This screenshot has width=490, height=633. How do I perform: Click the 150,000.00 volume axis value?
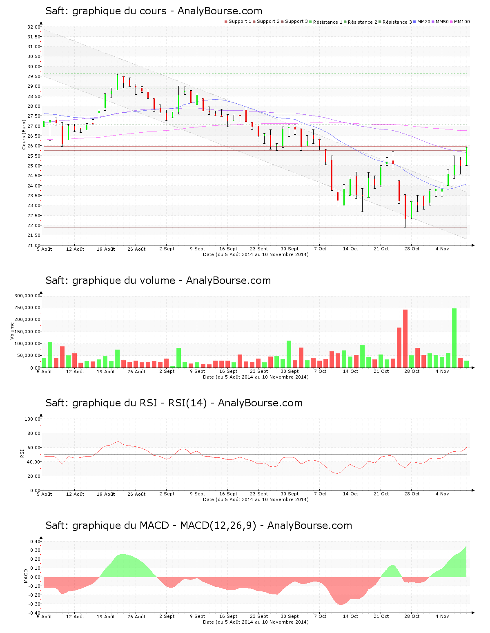(x=27, y=332)
